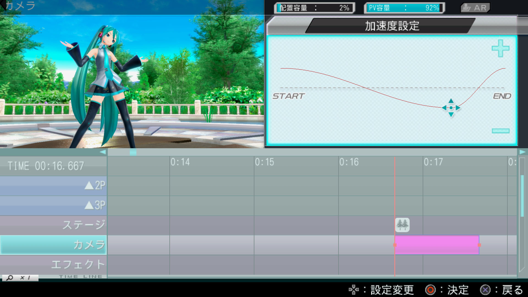Click the AR icon button

(x=475, y=8)
